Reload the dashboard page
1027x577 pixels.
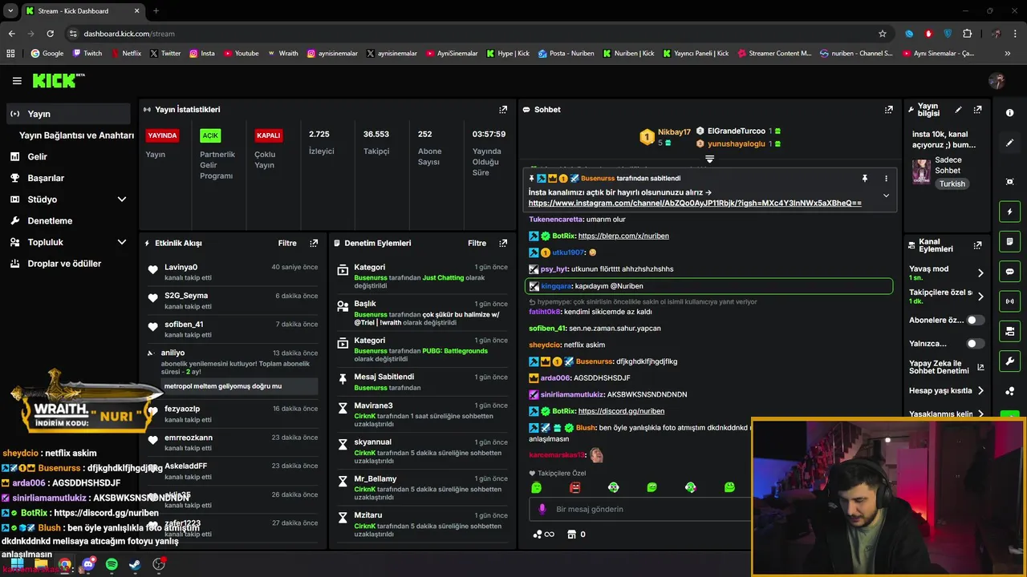pos(50,34)
